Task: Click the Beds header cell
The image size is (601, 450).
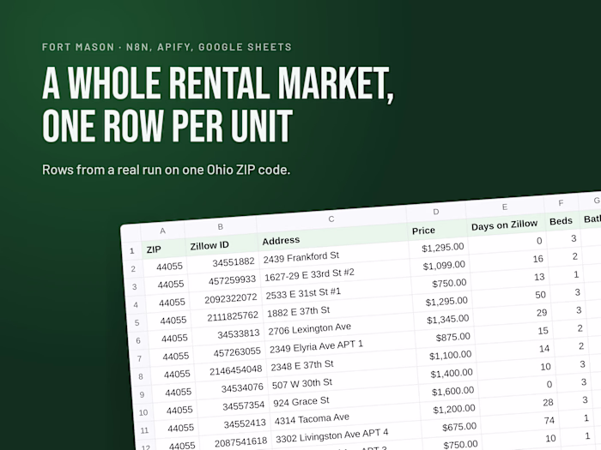Action: click(562, 221)
